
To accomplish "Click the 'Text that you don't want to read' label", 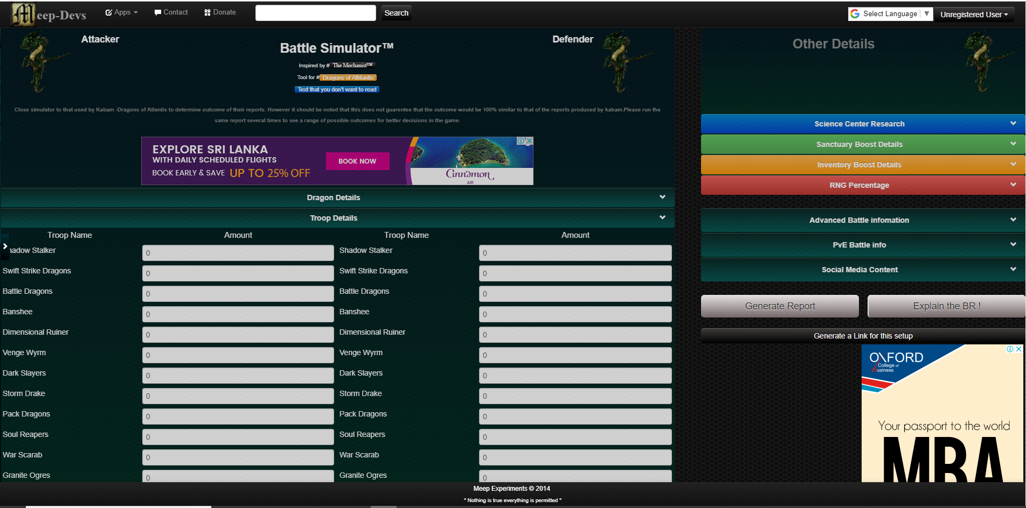I will tap(337, 89).
